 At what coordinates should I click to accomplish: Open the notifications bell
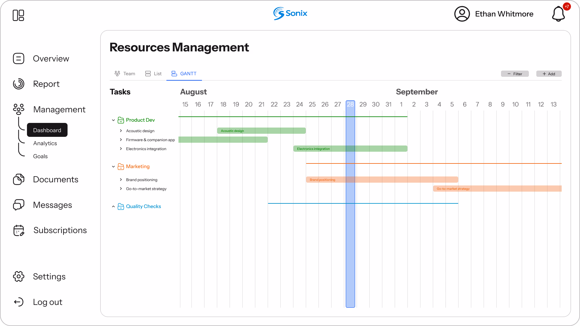tap(558, 14)
